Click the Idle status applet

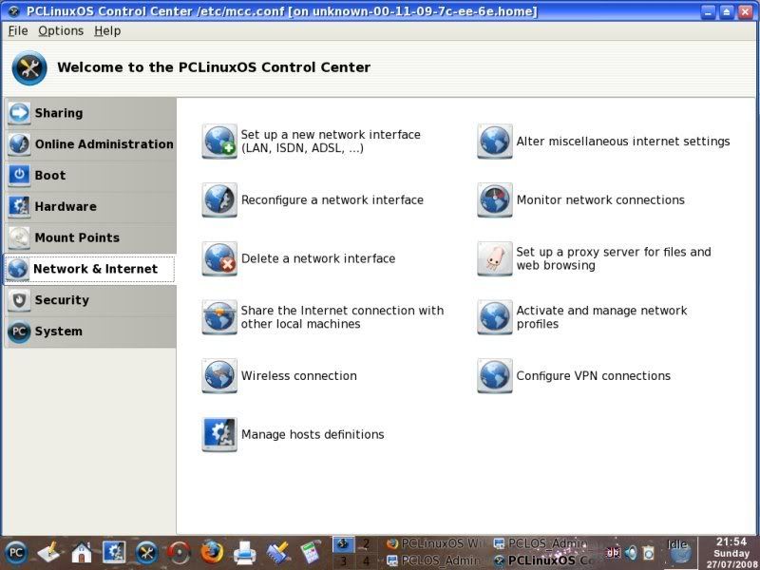coord(678,552)
